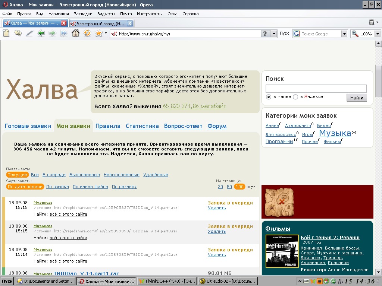Click the site favicon in the address bar

[114, 34]
